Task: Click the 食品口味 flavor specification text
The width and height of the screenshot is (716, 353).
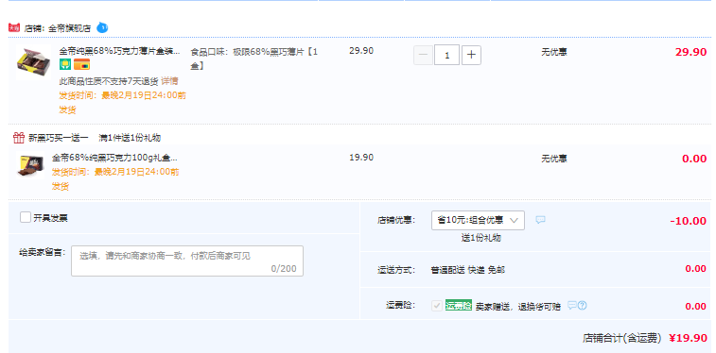Action: [253, 59]
